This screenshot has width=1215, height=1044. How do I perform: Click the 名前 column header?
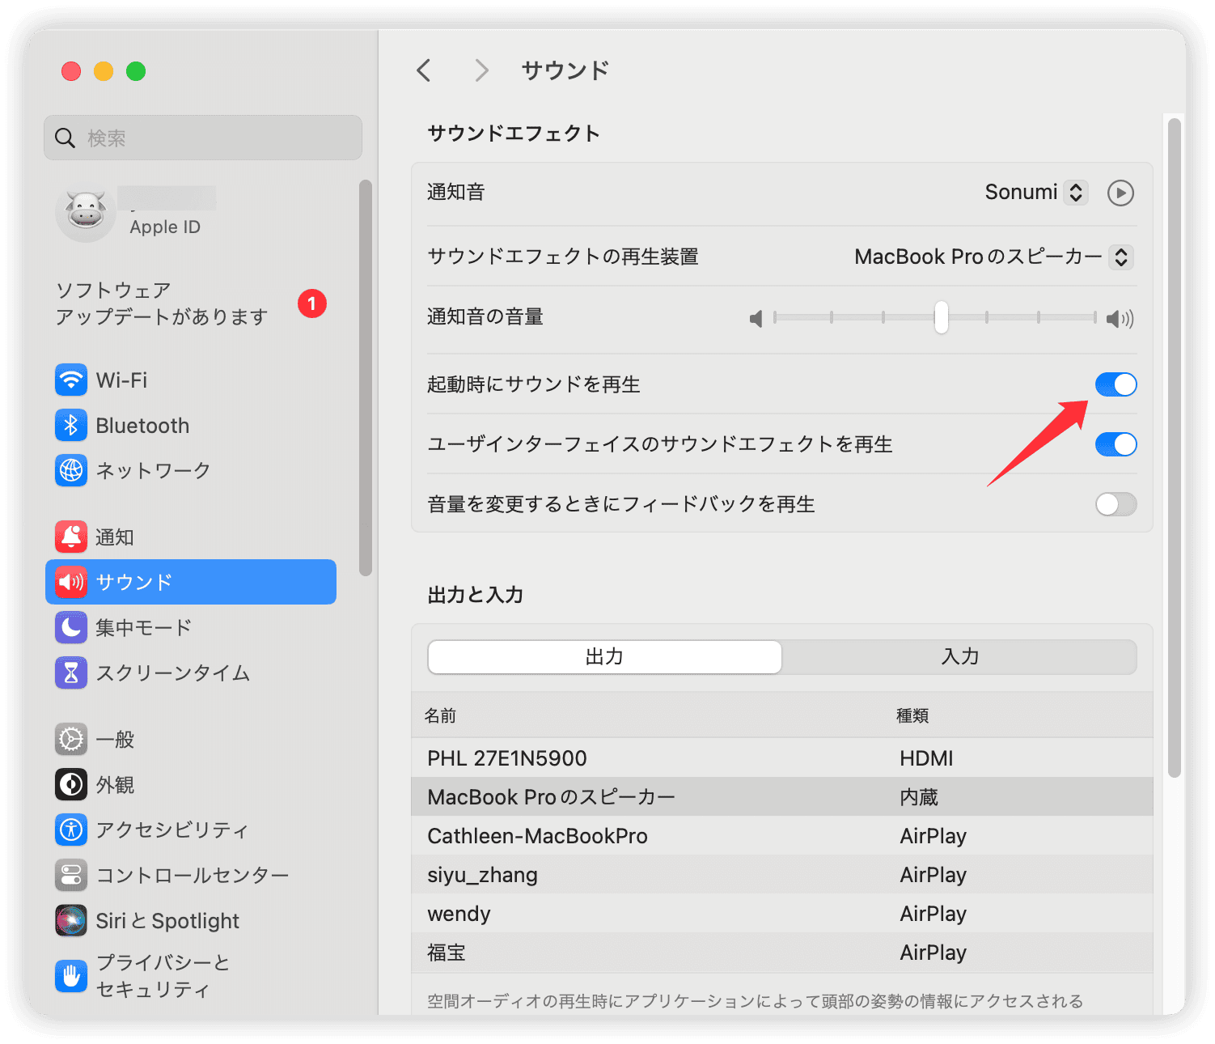click(441, 715)
